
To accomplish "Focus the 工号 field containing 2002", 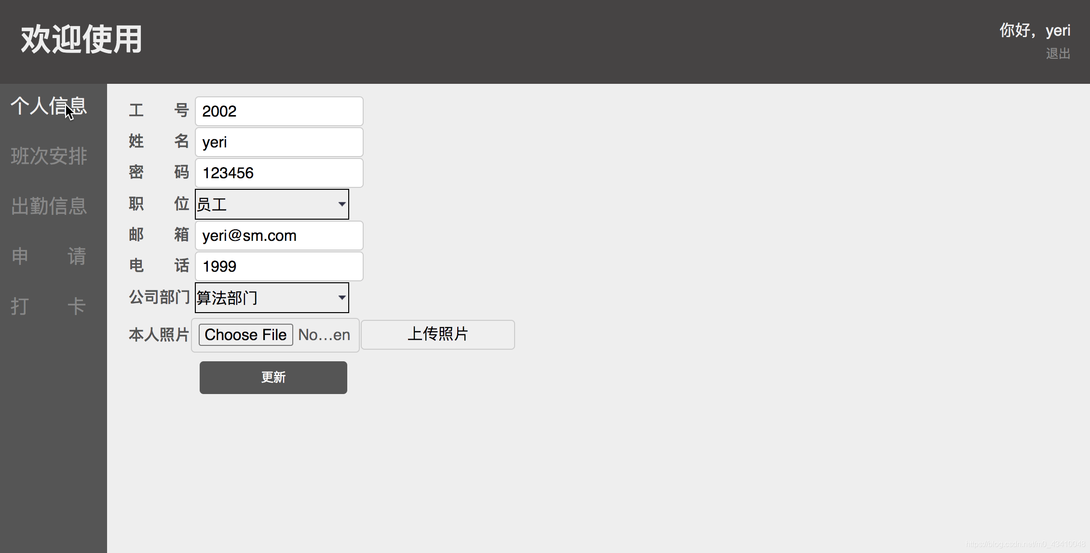I will point(279,111).
